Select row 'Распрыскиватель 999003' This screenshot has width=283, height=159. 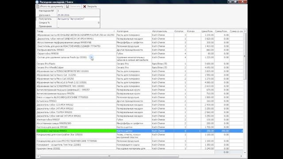[140, 50]
